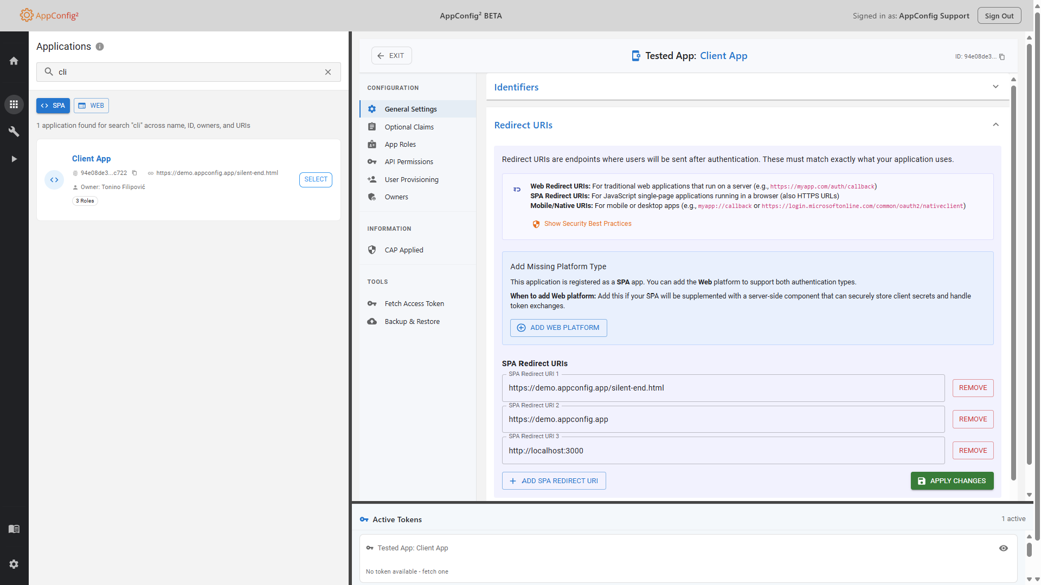Image resolution: width=1041 pixels, height=585 pixels.
Task: Click the play arrow icon in the sidebar
Action: tap(14, 159)
